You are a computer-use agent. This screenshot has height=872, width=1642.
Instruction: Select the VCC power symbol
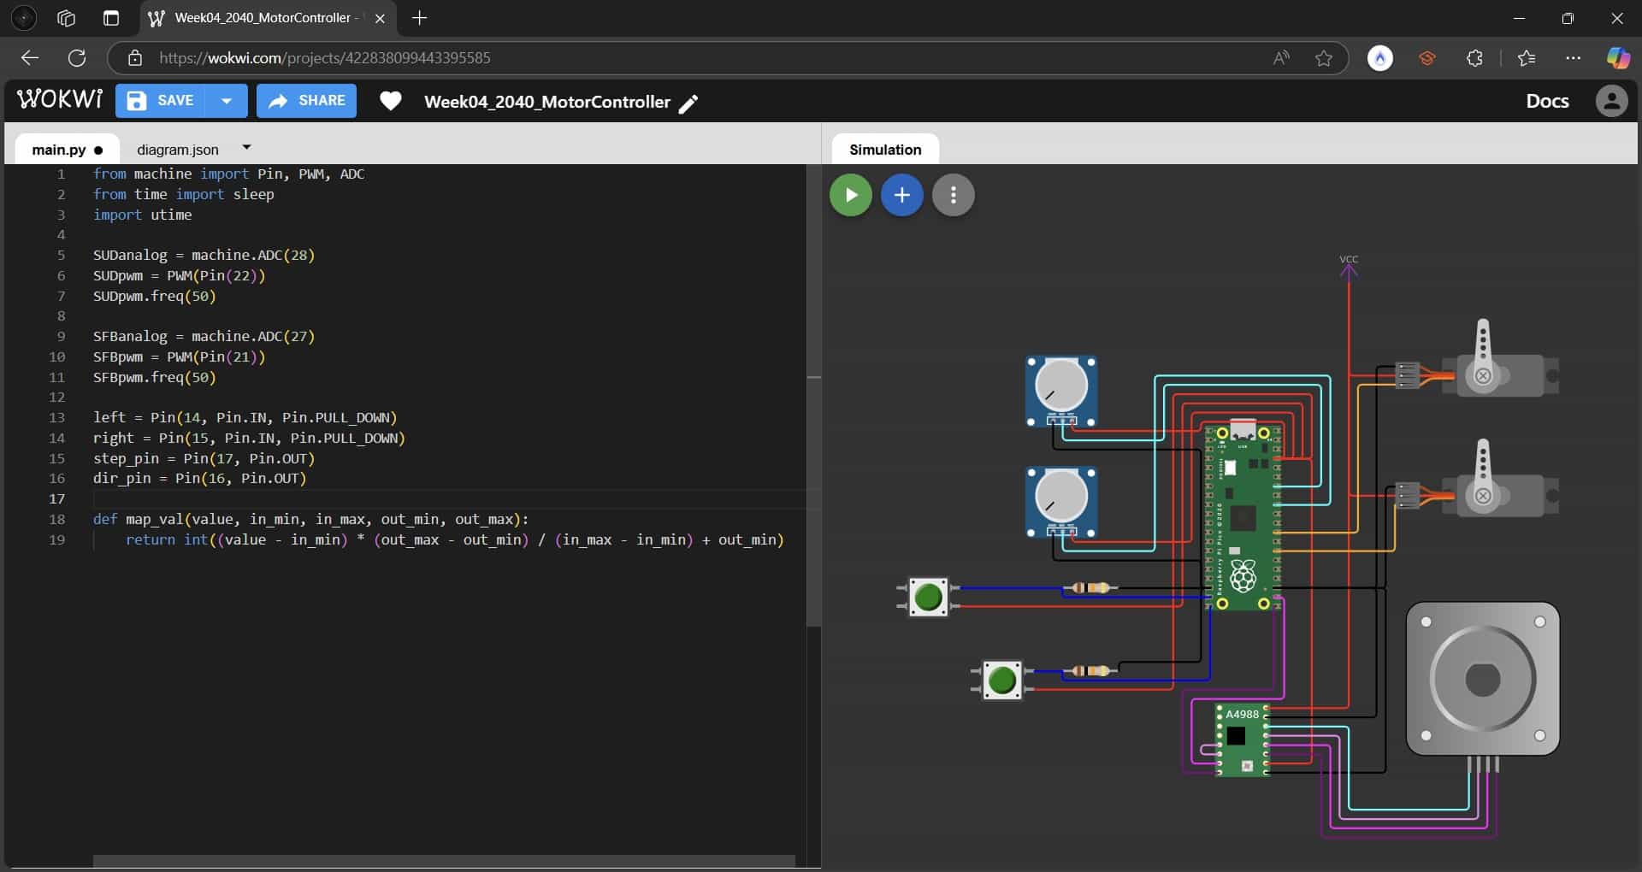tap(1349, 267)
